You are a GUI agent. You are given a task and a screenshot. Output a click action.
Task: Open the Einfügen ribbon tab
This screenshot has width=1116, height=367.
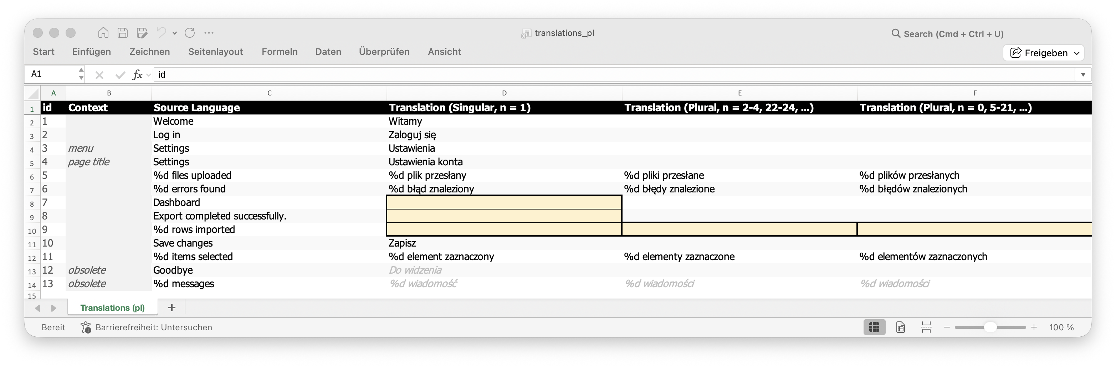coord(91,52)
